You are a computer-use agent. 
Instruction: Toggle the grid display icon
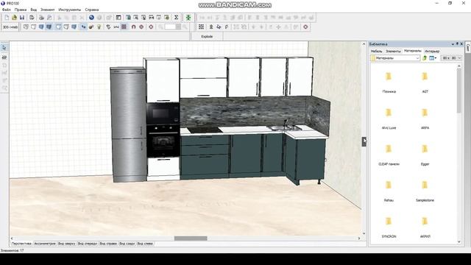click(124, 27)
